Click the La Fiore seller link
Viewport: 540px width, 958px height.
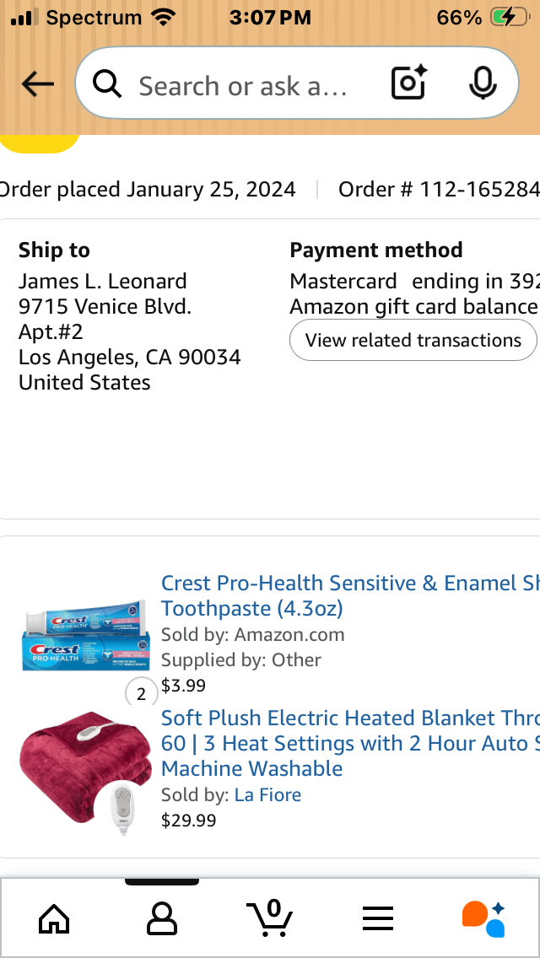[267, 795]
